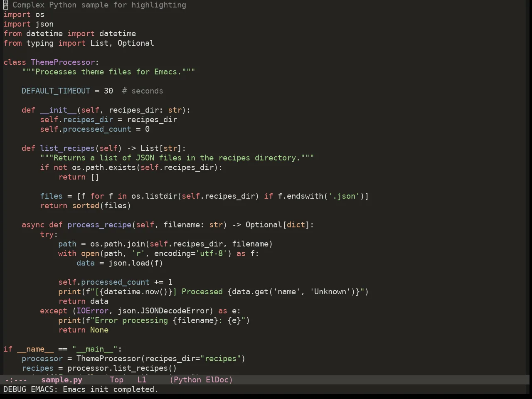Viewport: 532px width, 399px height.
Task: Click 'self.processed_count += 1' line
Action: point(115,282)
